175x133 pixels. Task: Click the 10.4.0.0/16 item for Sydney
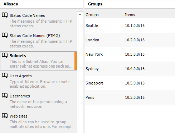[135, 69]
